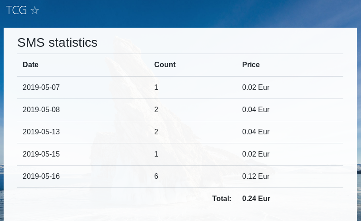This screenshot has width=361, height=221.
Task: Pick the 2019-05-15 date row
Action: coord(41,154)
